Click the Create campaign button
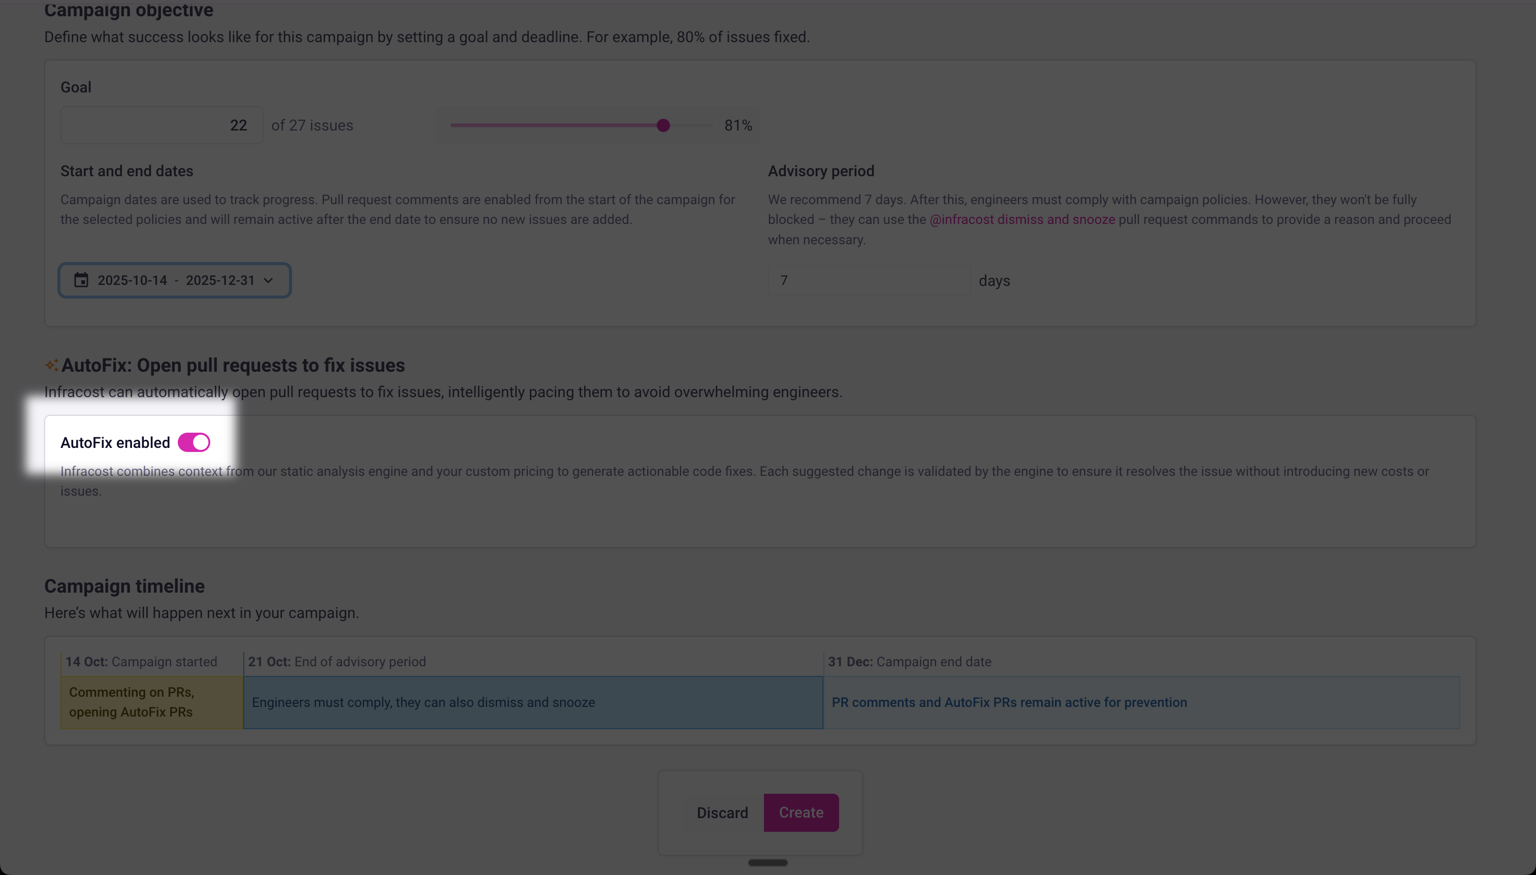1536x875 pixels. tap(801, 813)
